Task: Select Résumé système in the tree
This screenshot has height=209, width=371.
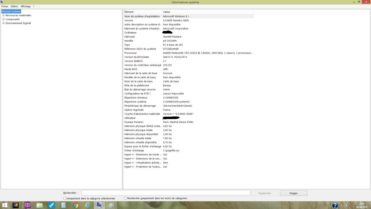Action: tap(11, 12)
